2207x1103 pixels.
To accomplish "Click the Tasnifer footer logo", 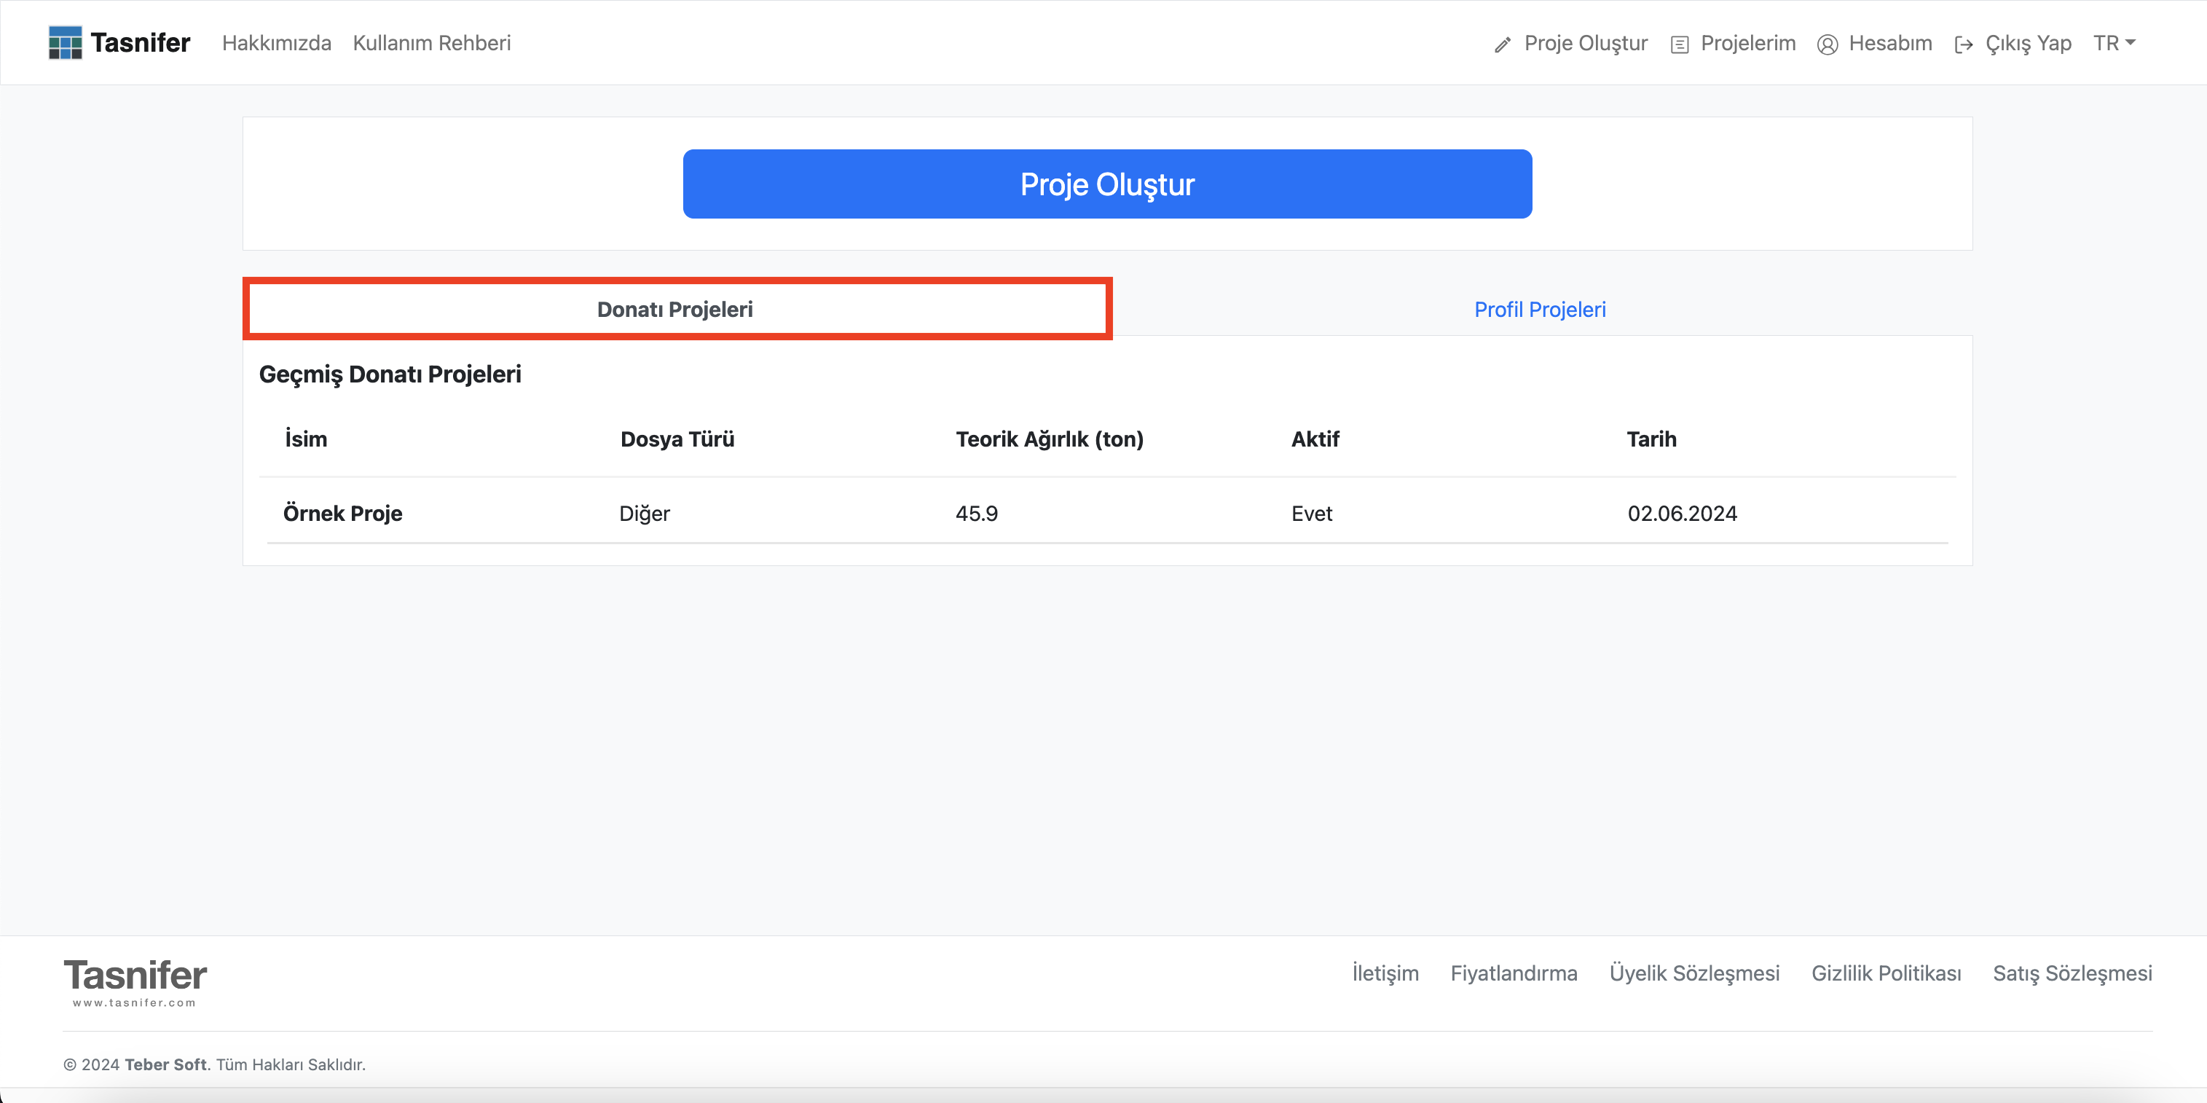I will click(135, 982).
